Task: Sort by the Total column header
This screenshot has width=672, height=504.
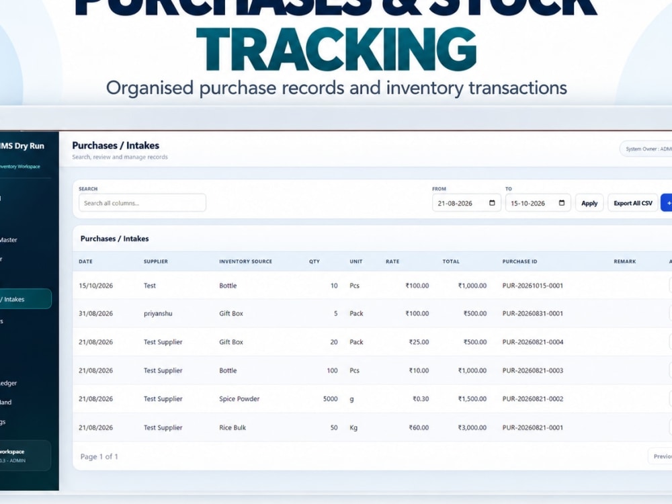Action: (x=451, y=261)
